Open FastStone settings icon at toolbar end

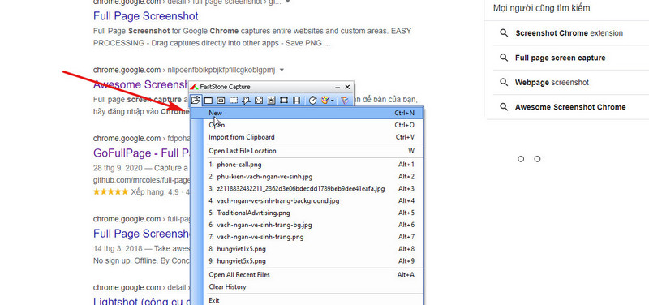tap(344, 100)
